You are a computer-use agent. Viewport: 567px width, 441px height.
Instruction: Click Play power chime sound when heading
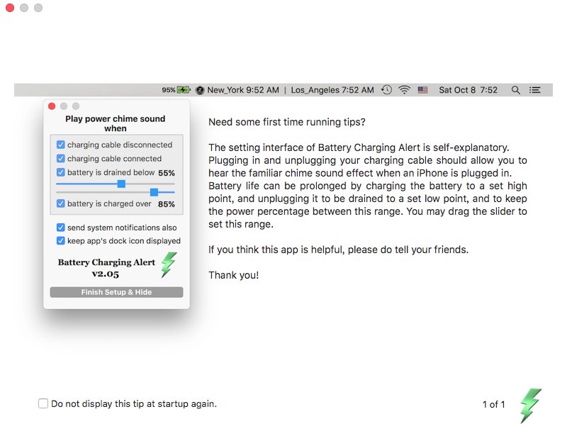pos(116,123)
